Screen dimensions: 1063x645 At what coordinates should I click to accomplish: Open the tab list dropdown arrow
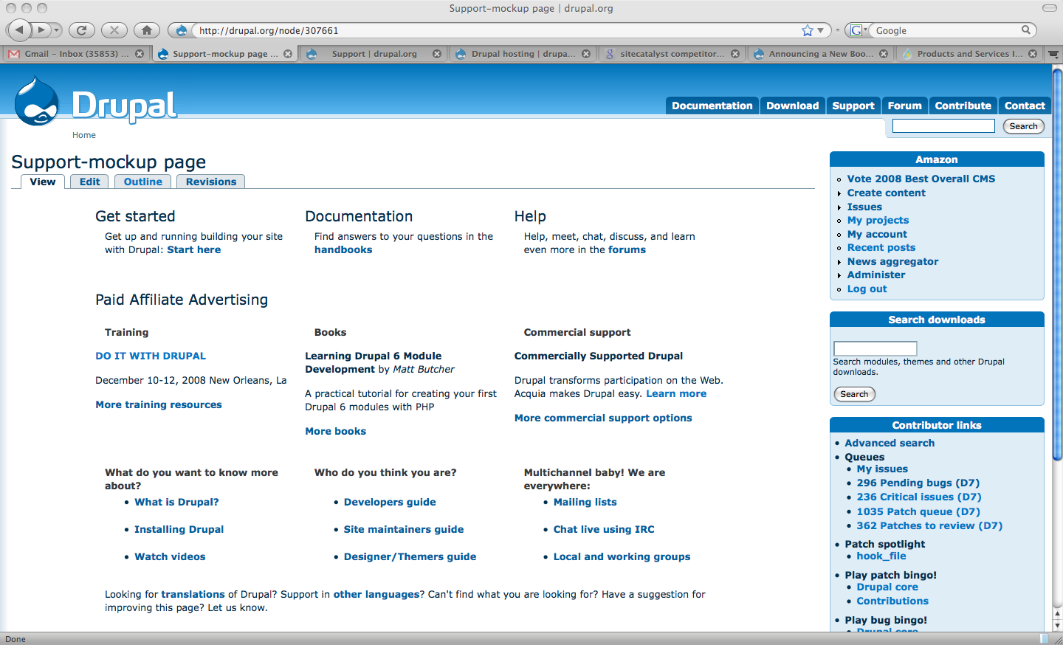tap(1053, 54)
